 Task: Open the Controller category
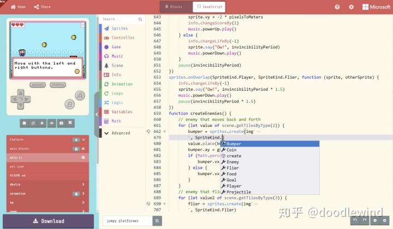(122, 38)
